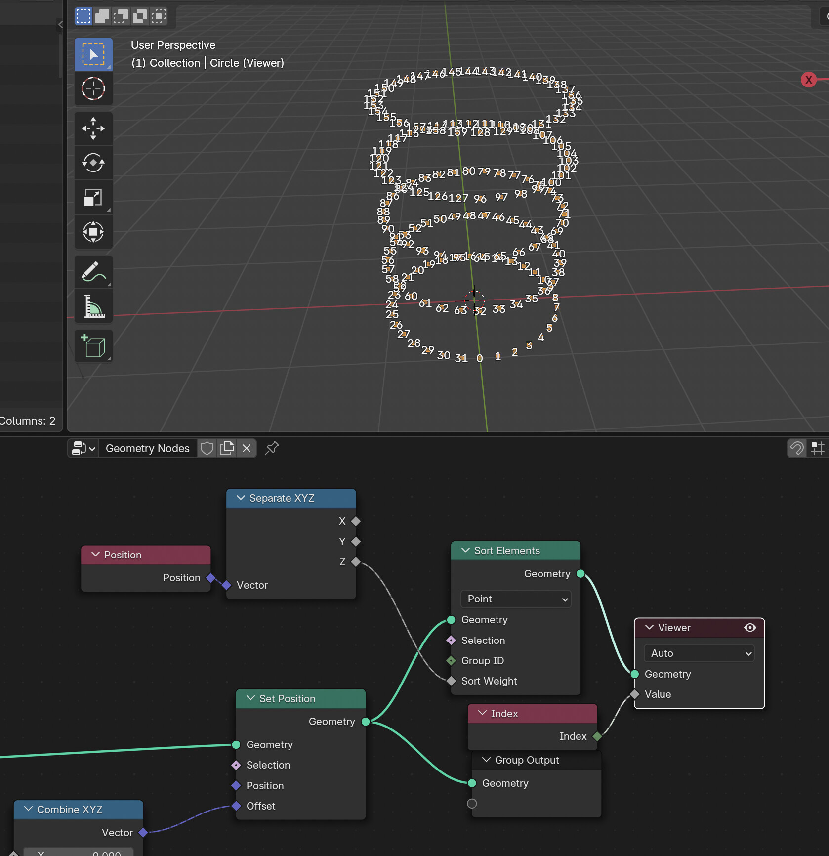
Task: Collapse the Sort Elements node
Action: 465,550
